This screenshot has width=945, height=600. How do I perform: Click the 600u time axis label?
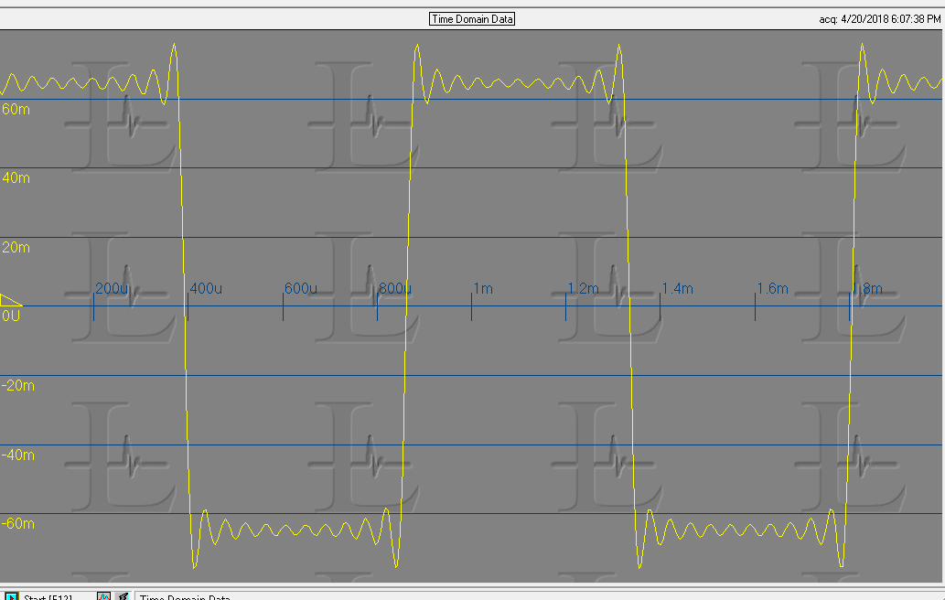point(301,288)
